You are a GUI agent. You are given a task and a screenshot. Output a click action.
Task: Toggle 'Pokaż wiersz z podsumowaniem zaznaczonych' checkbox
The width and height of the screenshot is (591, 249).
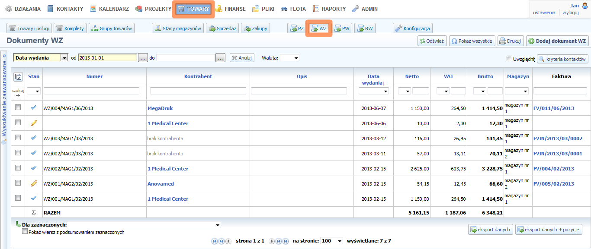[x=25, y=232]
